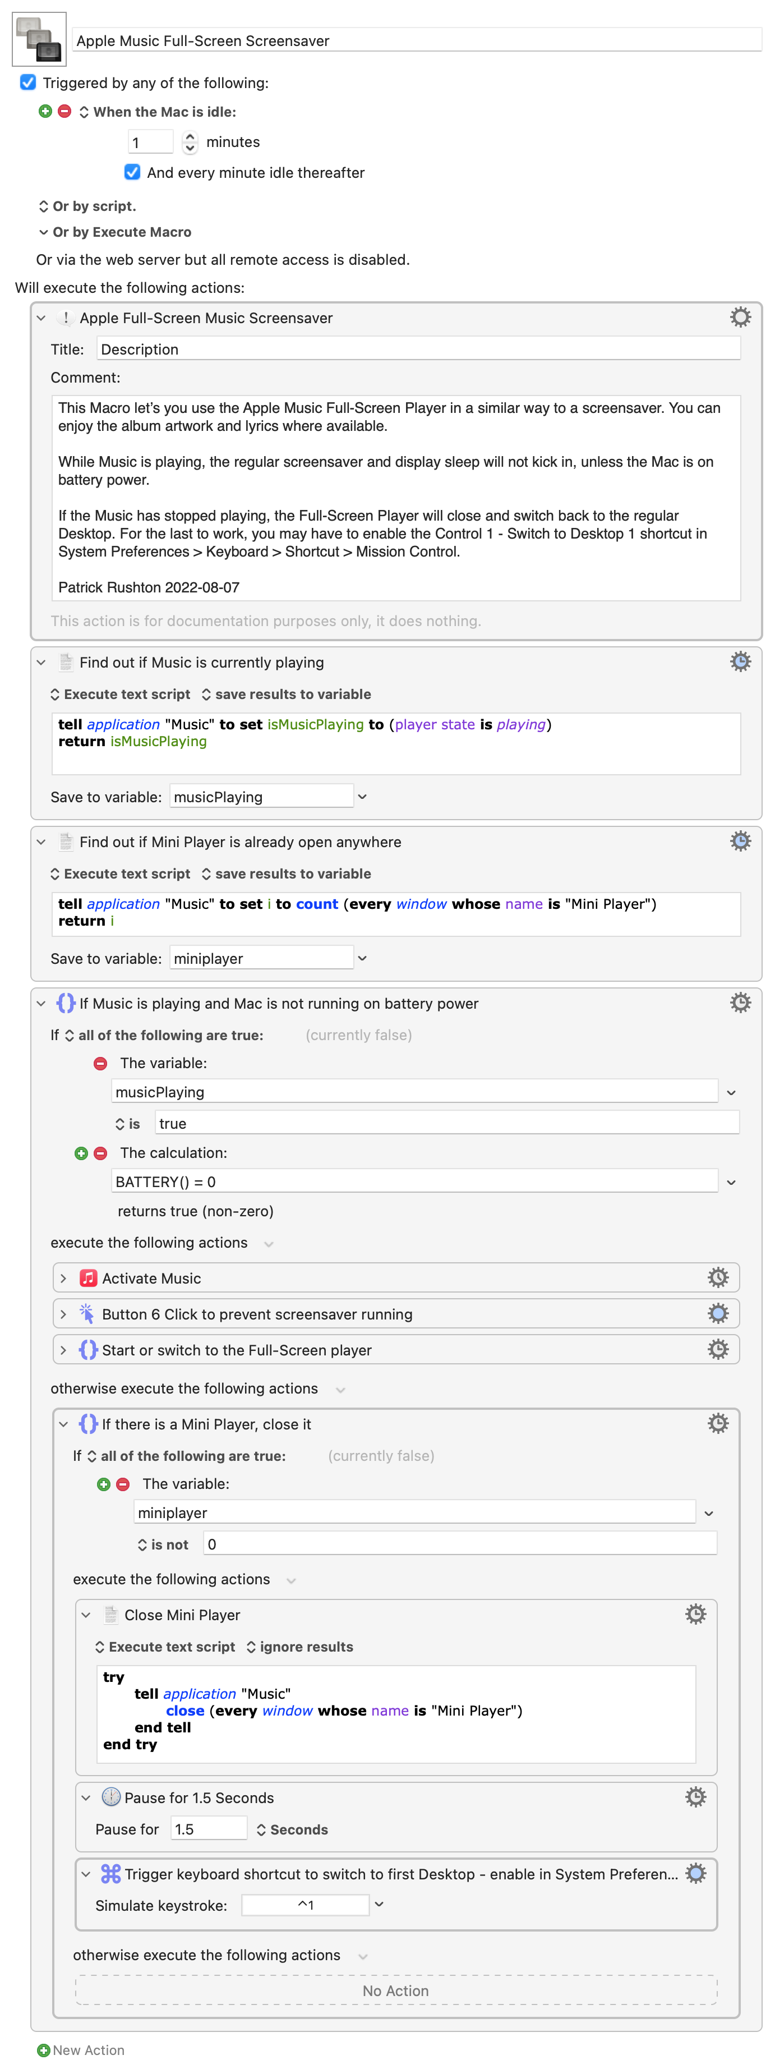This screenshot has height=2069, width=775.
Task: Toggle the Triggered by any of the following checkbox
Action: (x=28, y=82)
